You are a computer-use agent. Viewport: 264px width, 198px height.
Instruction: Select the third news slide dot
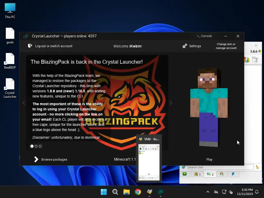click(40, 146)
